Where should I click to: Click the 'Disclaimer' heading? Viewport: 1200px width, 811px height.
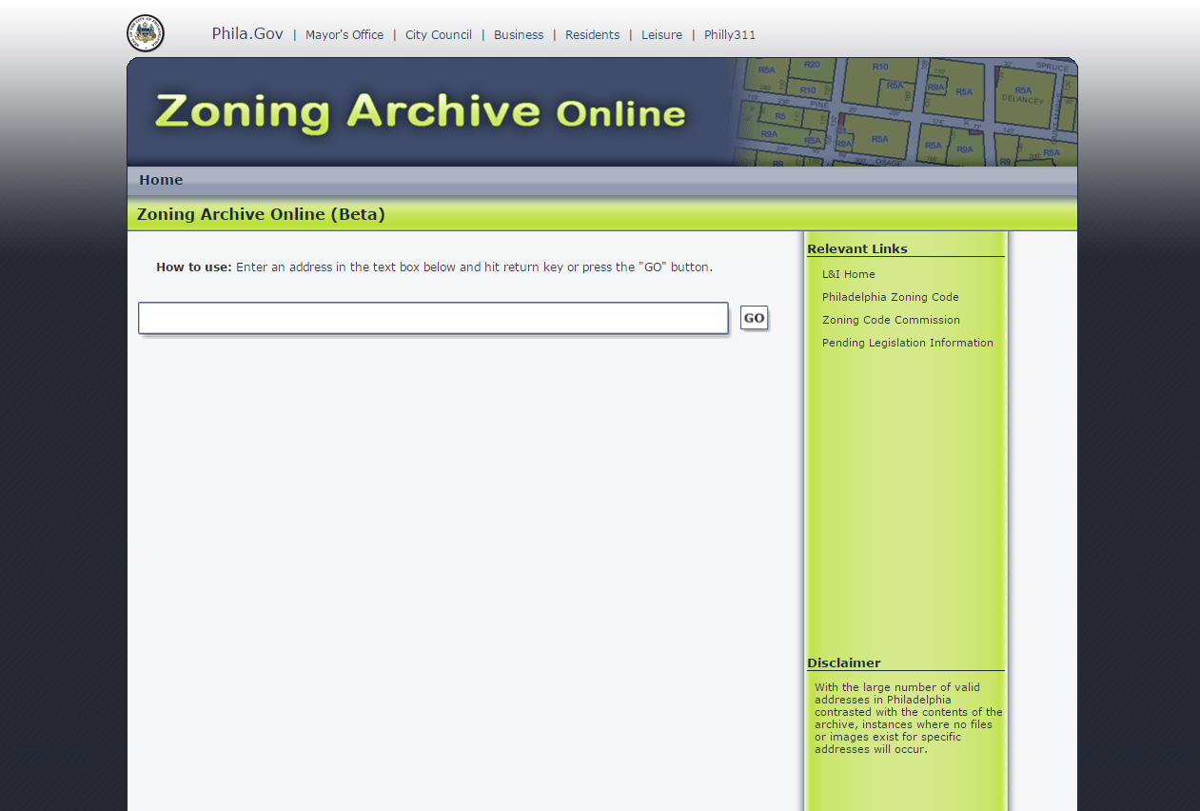tap(844, 663)
